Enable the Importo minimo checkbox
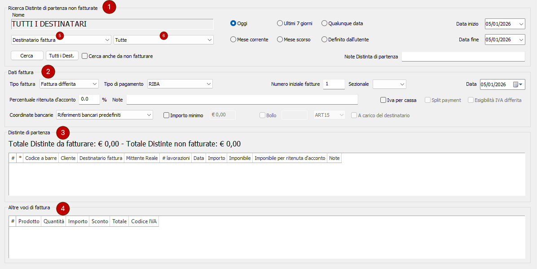Screen dimensions: 537x269 point(167,115)
